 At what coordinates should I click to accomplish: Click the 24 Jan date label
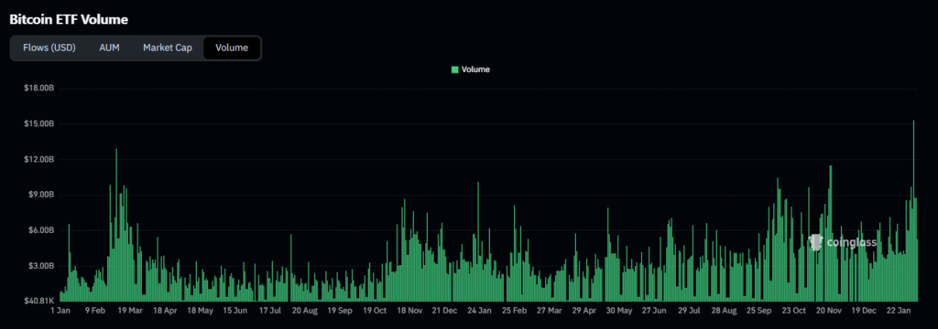coord(480,311)
